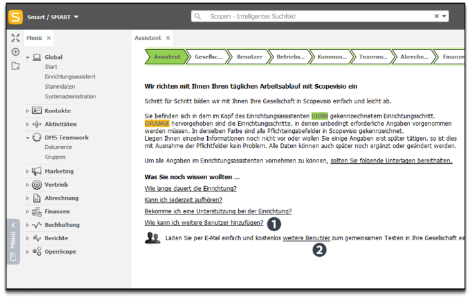This screenshot has height=298, width=471.
Task: Click the two-person users icon
Action: tap(152, 238)
